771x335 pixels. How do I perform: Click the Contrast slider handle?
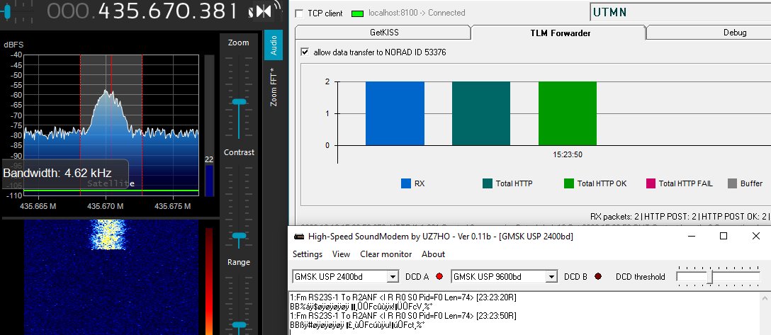coord(239,237)
